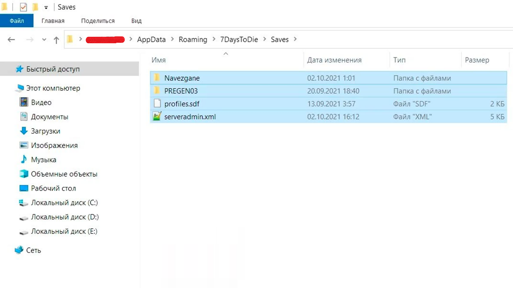Click the Properties checkmark icon in title bar

click(23, 7)
